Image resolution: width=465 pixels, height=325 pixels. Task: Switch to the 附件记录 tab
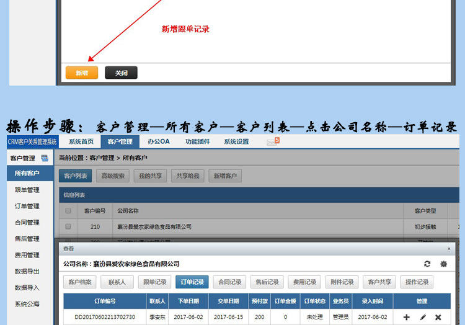pos(342,282)
